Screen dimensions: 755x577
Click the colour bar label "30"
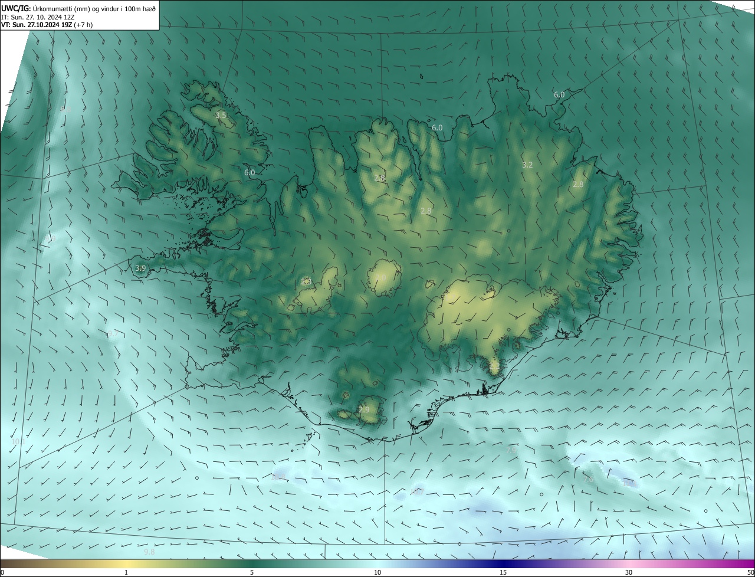pyautogui.click(x=629, y=572)
